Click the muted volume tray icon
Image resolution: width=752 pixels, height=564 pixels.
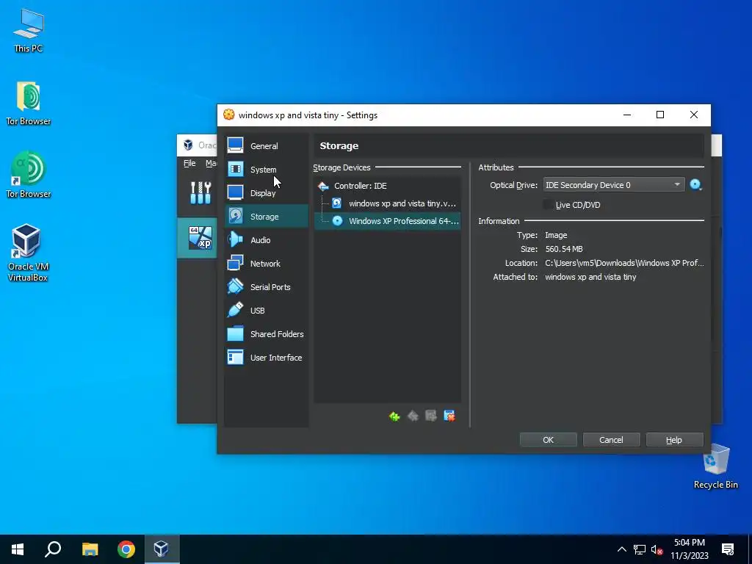click(x=657, y=549)
